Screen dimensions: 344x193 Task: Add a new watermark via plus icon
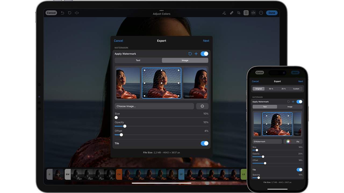(x=196, y=54)
